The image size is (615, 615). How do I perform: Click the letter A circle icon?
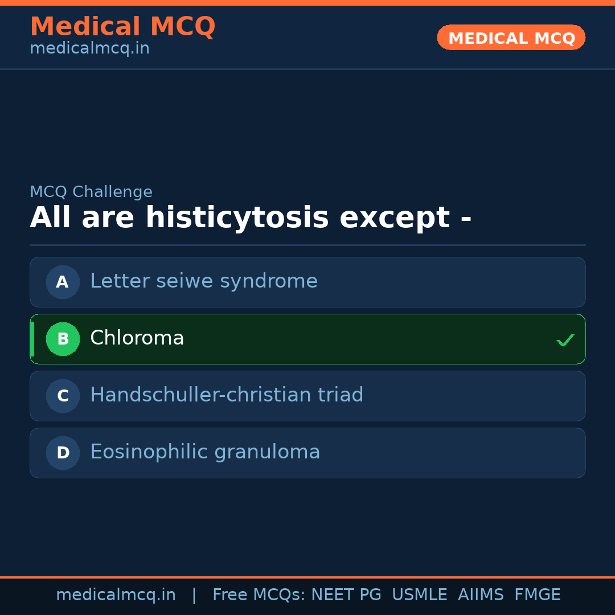pyautogui.click(x=63, y=282)
